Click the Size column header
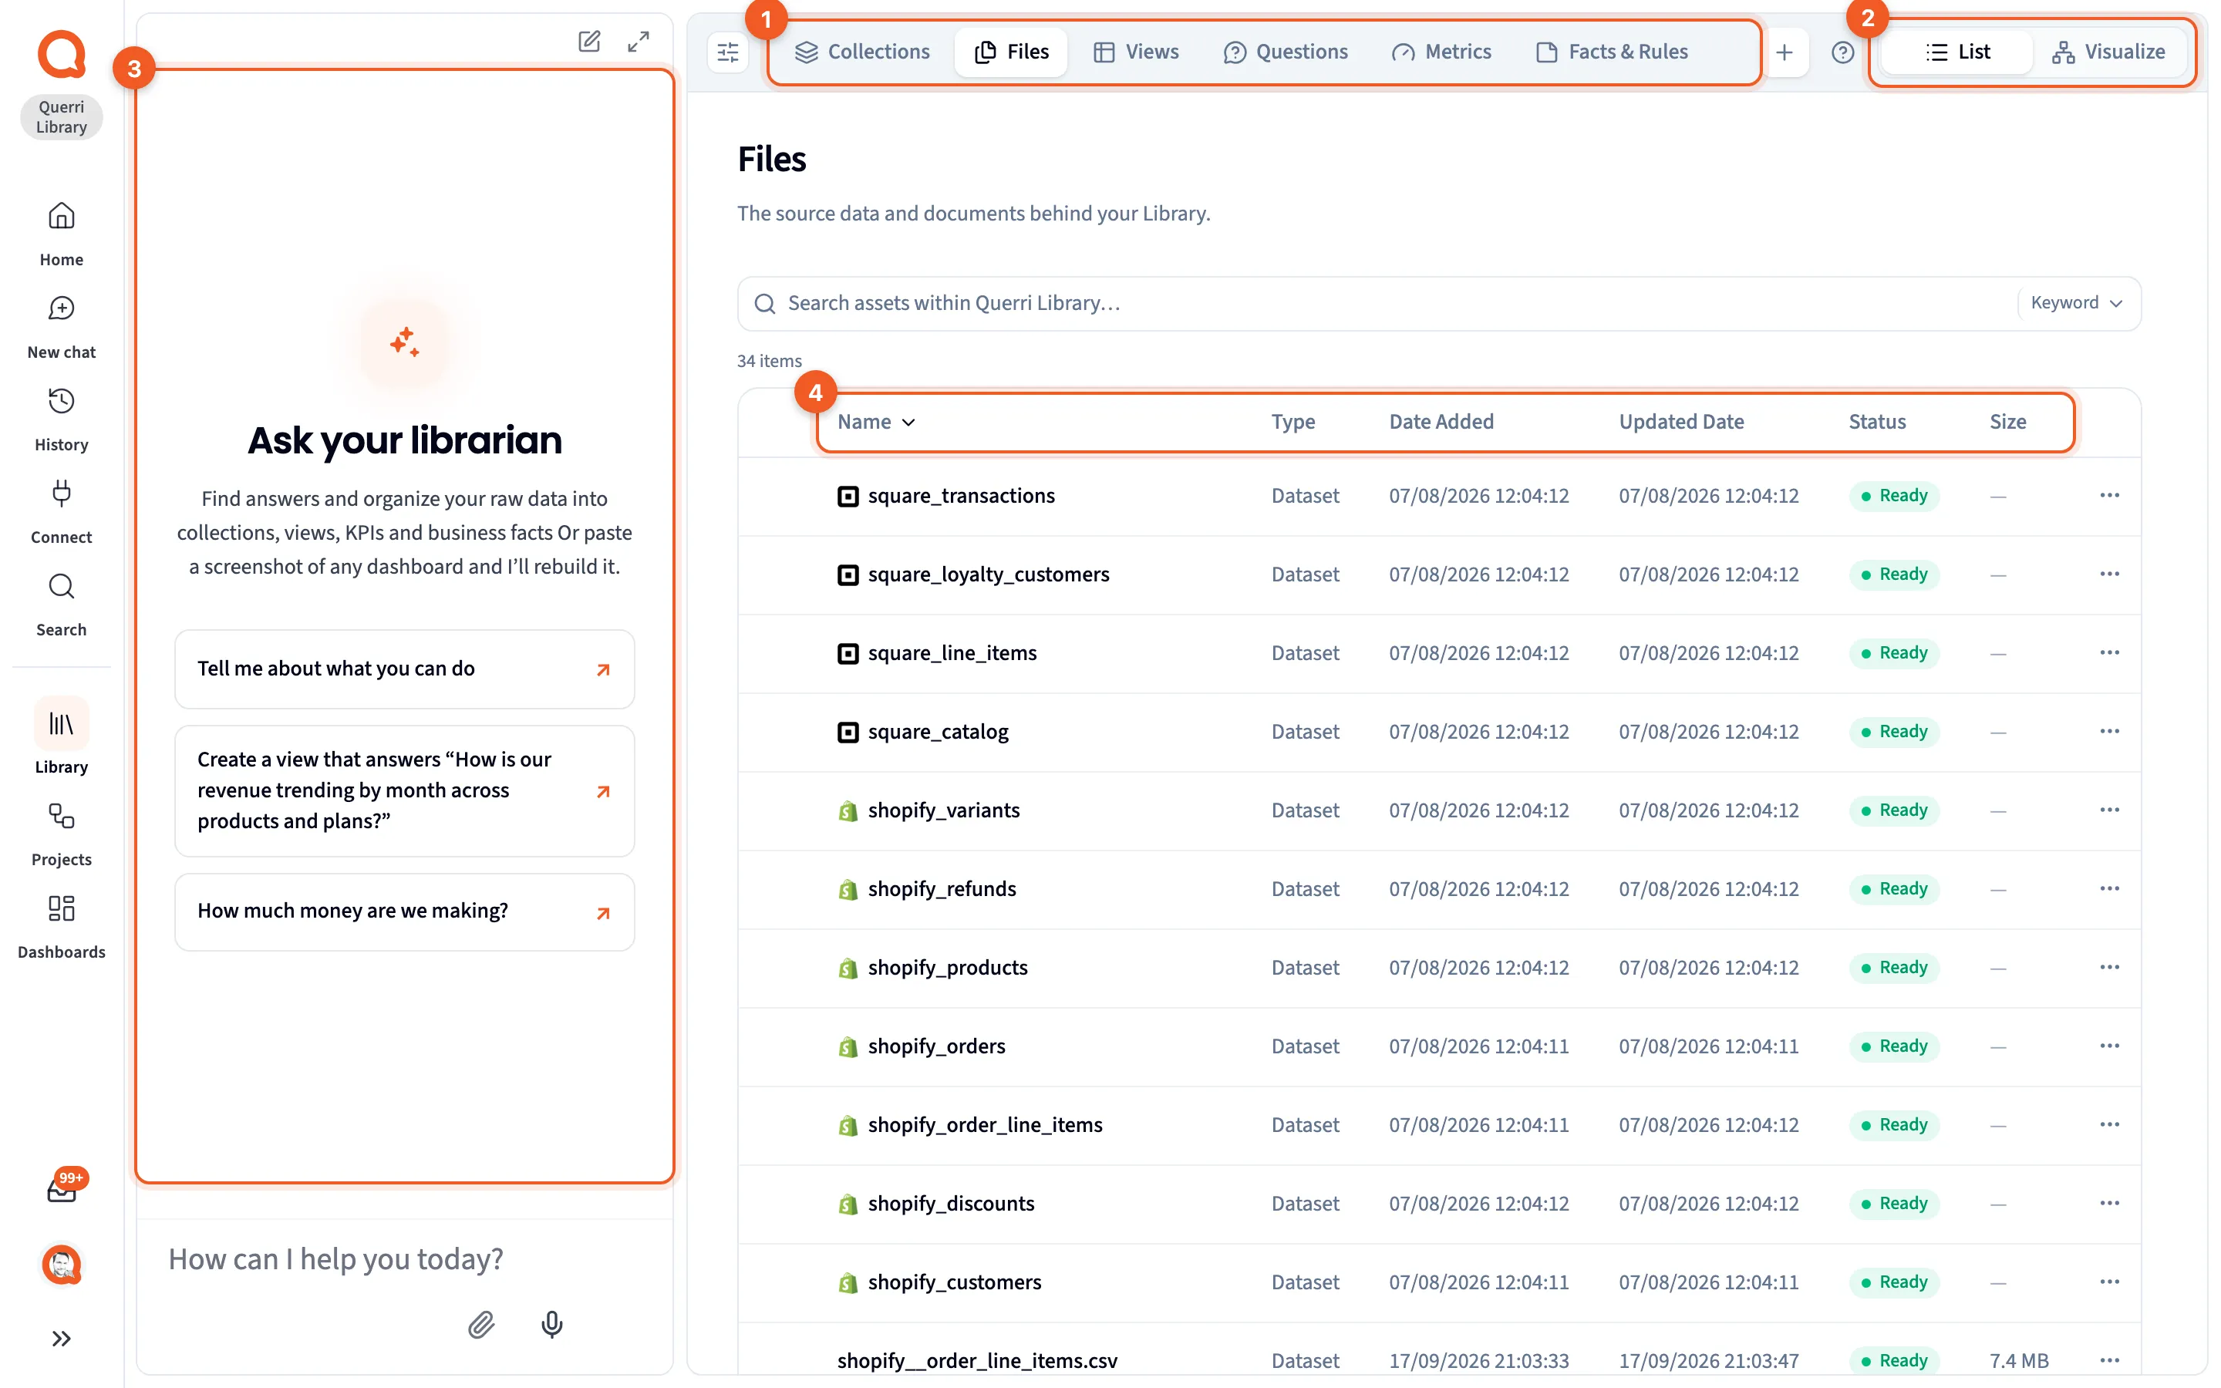The width and height of the screenshot is (2221, 1388). tap(2007, 423)
